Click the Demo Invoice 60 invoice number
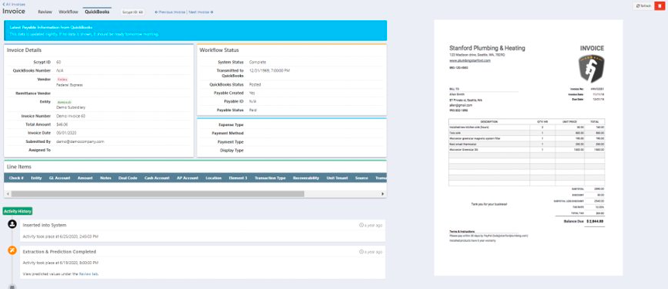 coord(71,116)
